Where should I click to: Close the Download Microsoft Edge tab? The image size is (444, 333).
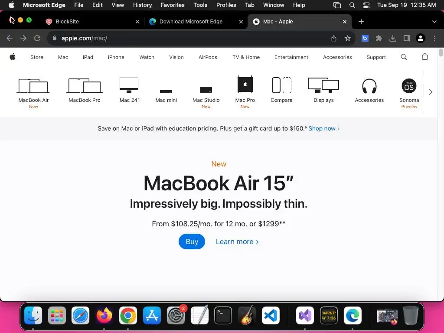point(241,22)
